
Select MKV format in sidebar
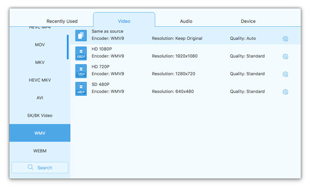click(40, 62)
